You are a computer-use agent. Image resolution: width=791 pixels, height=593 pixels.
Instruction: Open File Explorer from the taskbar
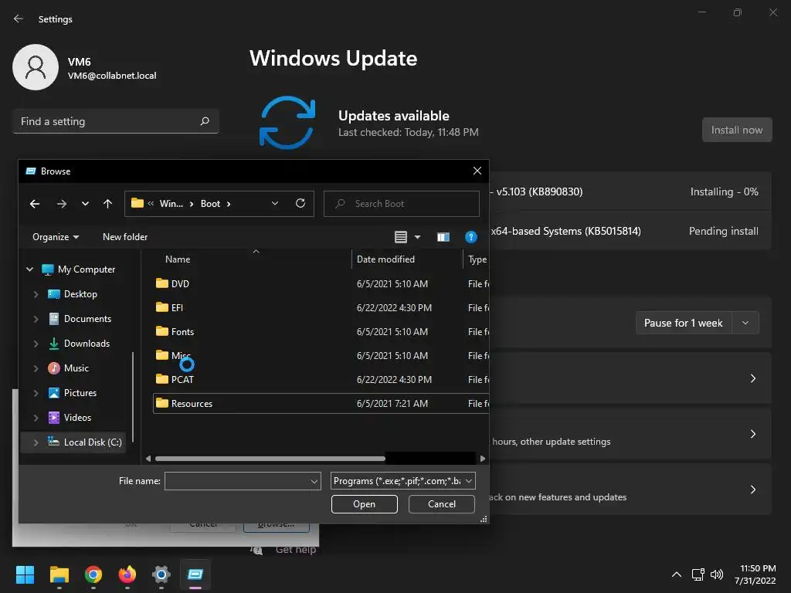(59, 574)
